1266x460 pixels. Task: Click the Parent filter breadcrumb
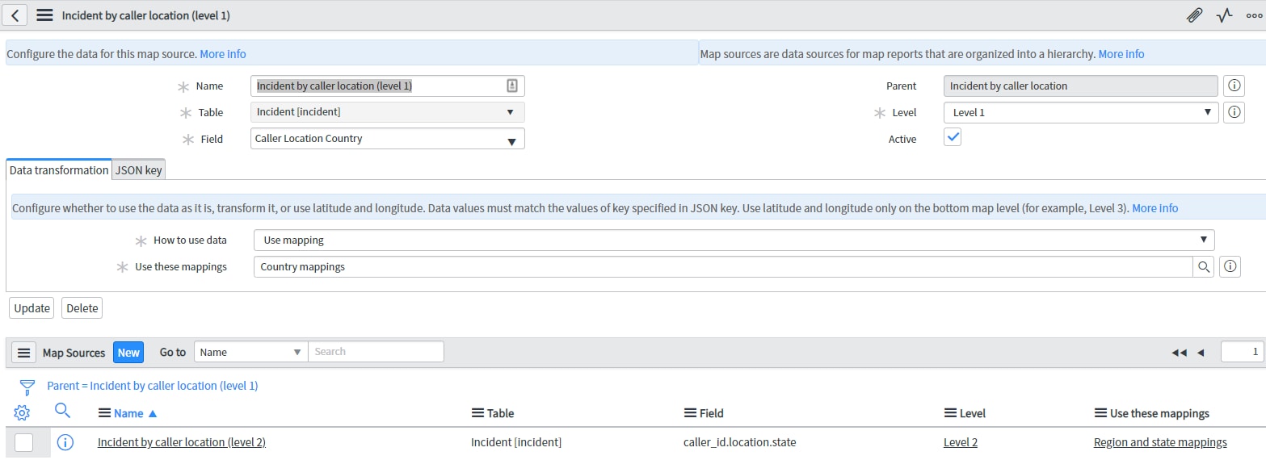pos(153,386)
